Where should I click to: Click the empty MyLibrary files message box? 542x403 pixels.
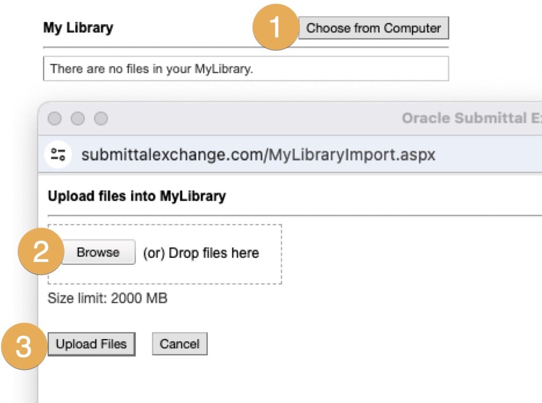[246, 69]
